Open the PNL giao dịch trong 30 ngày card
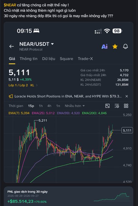Viewport: 138px width, 206px height. pyautogui.click(x=68, y=196)
